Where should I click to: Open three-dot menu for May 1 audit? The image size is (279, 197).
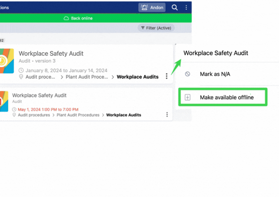pyautogui.click(x=167, y=114)
